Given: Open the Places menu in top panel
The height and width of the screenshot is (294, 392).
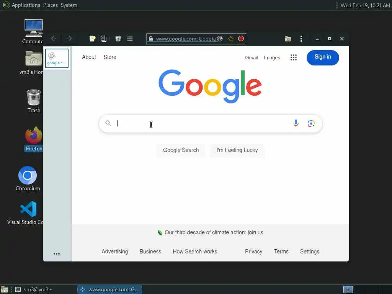Looking at the screenshot, I should pyautogui.click(x=51, y=5).
